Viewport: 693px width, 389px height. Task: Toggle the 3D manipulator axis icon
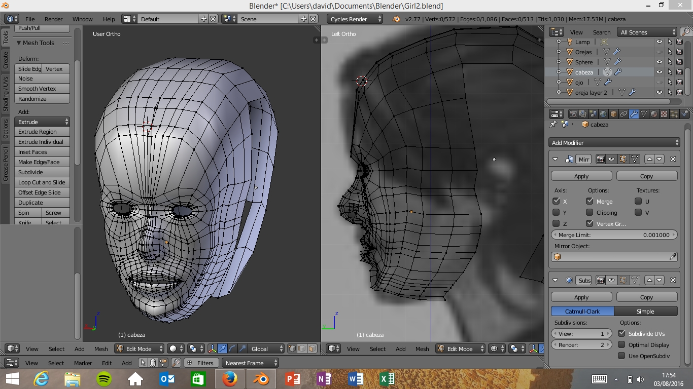(212, 348)
